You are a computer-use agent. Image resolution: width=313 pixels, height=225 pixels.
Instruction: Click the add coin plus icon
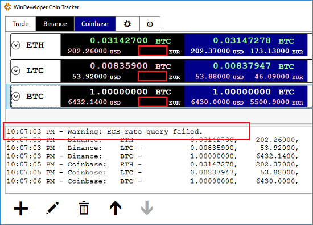pyautogui.click(x=20, y=209)
